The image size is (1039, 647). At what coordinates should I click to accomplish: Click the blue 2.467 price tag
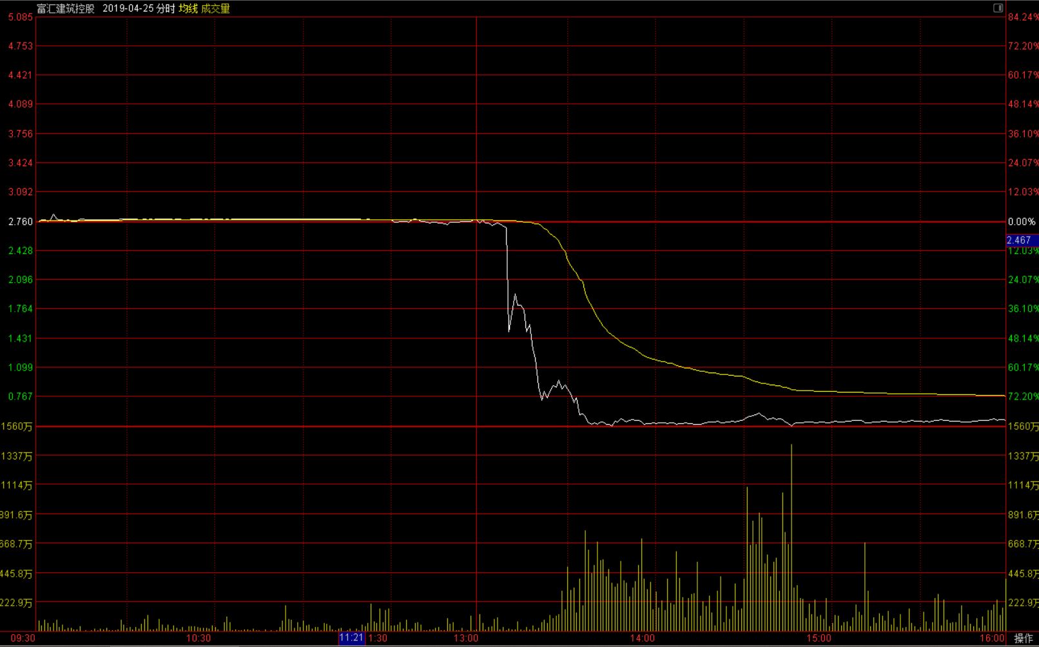pos(1020,240)
